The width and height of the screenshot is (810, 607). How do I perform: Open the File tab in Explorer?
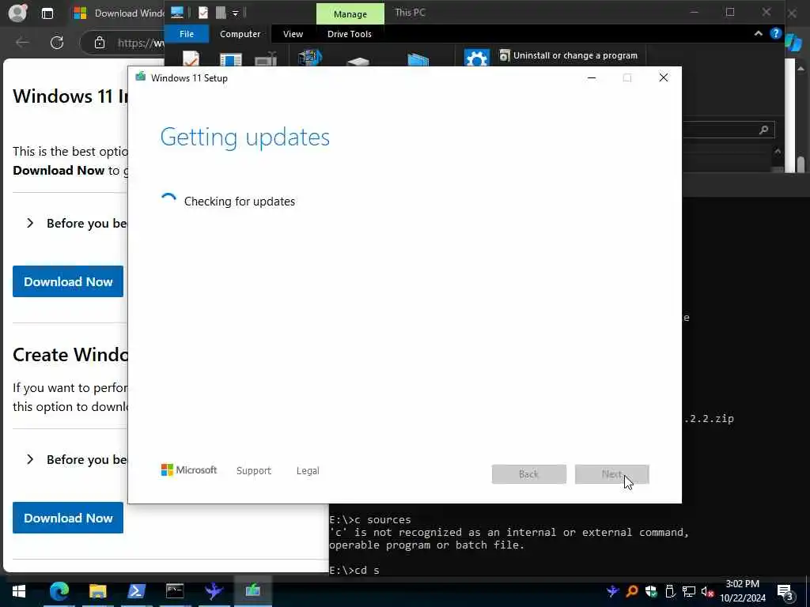coord(187,34)
